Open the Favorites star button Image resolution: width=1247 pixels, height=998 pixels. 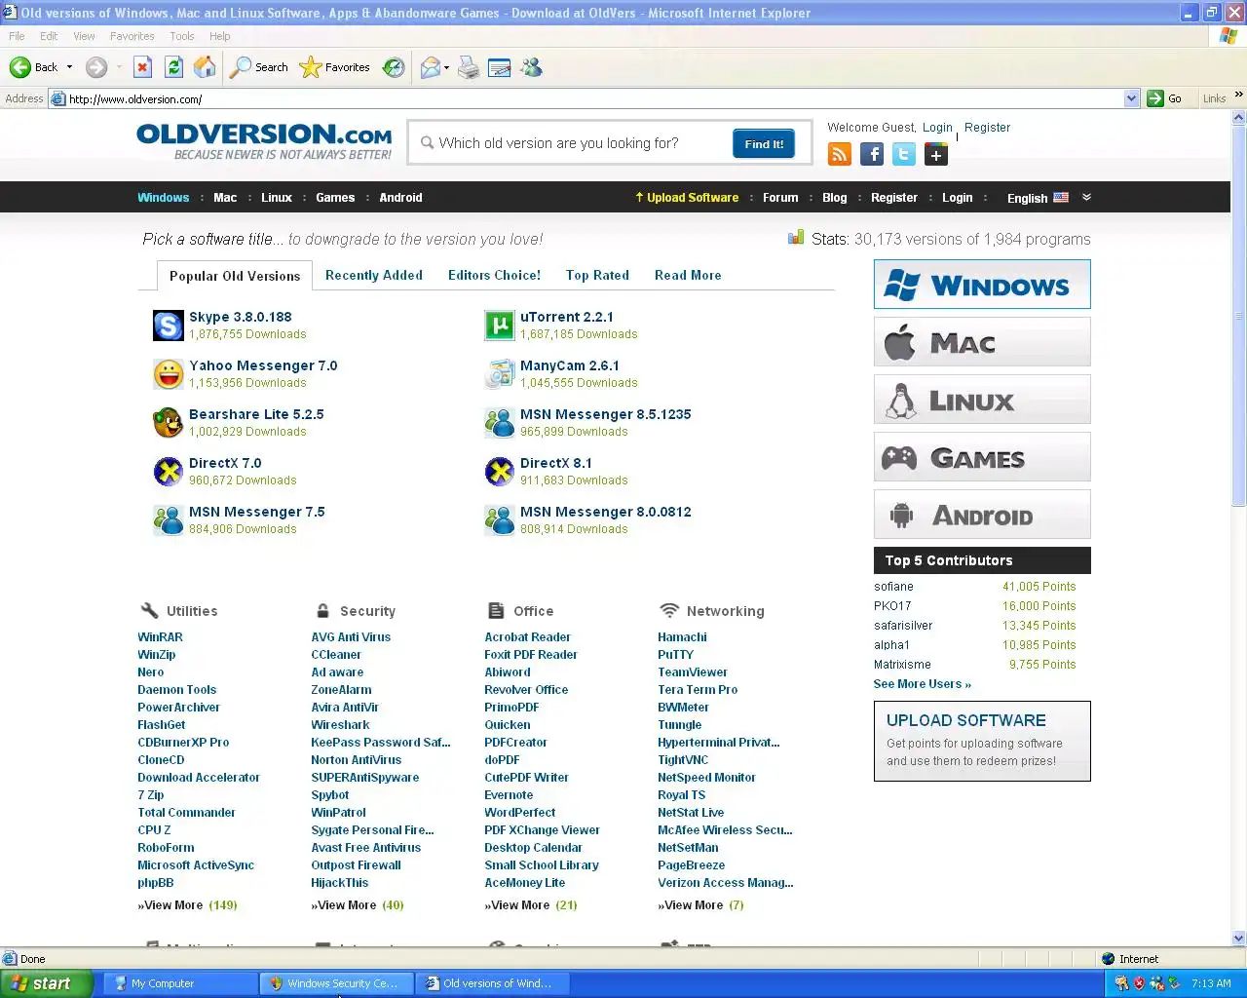(x=335, y=67)
